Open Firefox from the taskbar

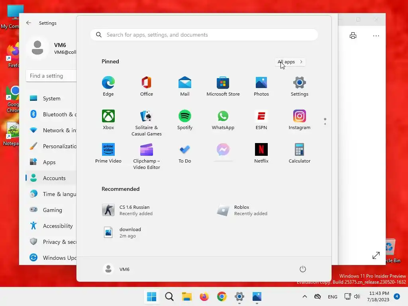(204, 296)
